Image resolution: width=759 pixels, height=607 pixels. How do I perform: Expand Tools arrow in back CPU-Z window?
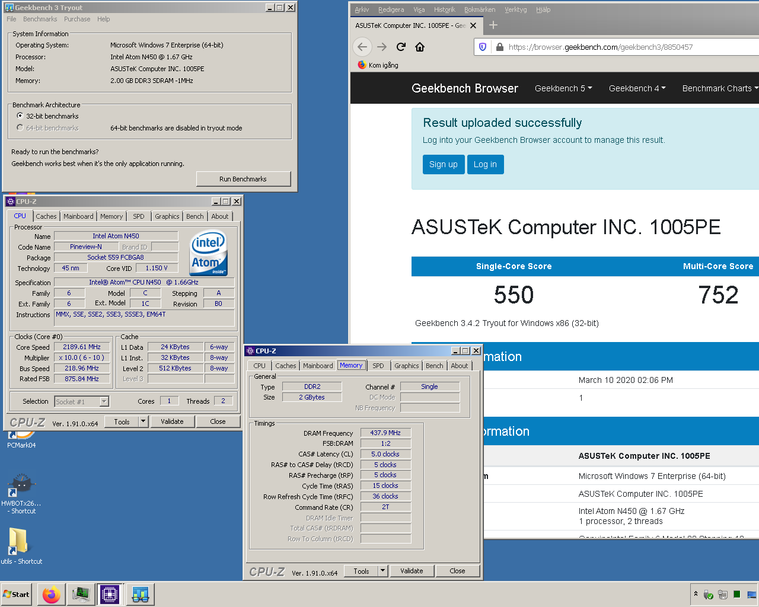pos(143,421)
